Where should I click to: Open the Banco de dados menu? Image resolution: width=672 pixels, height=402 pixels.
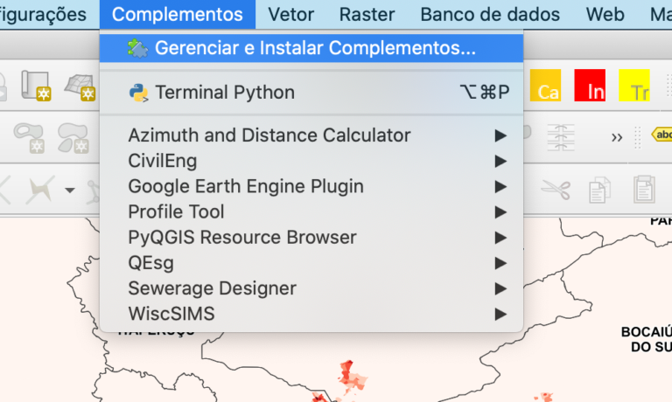click(490, 15)
